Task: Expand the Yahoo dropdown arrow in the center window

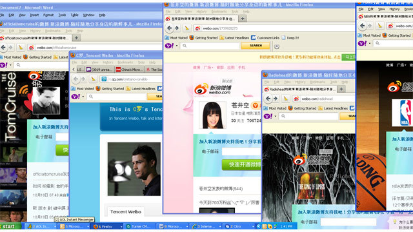Action: click(x=177, y=46)
